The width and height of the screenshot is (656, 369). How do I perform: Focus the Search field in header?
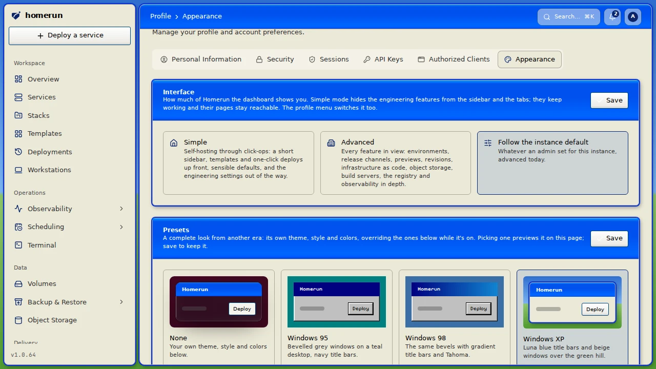point(569,16)
